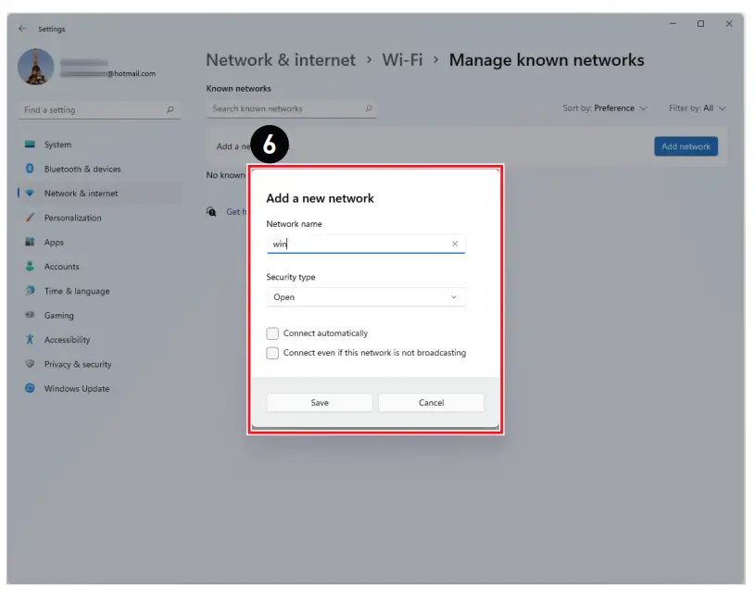Open the Security type dropdown
The width and height of the screenshot is (755, 590).
(365, 297)
